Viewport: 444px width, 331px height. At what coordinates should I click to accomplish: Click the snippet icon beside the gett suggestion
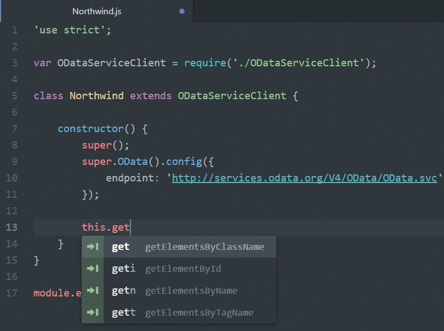click(x=93, y=312)
